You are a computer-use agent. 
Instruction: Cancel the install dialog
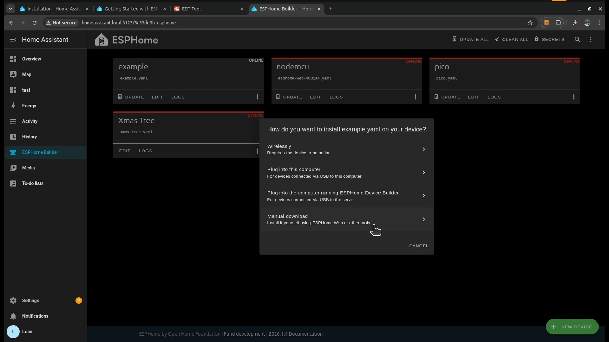pos(419,246)
